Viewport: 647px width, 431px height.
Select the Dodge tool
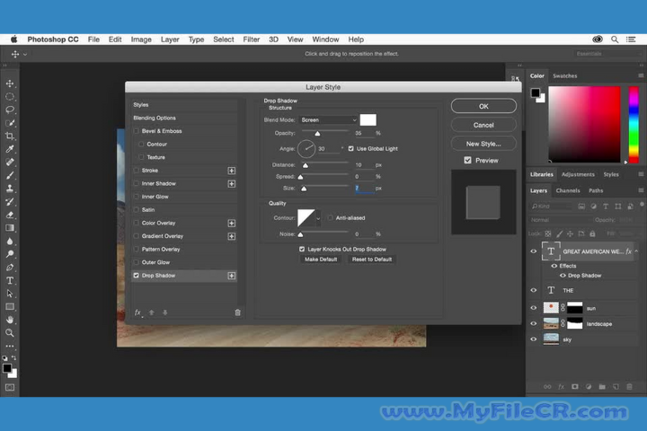pyautogui.click(x=10, y=254)
